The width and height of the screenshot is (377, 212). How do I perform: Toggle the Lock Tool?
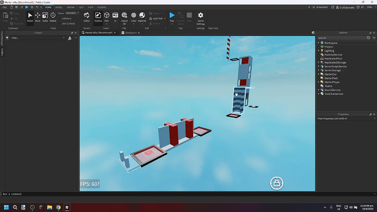156,18
